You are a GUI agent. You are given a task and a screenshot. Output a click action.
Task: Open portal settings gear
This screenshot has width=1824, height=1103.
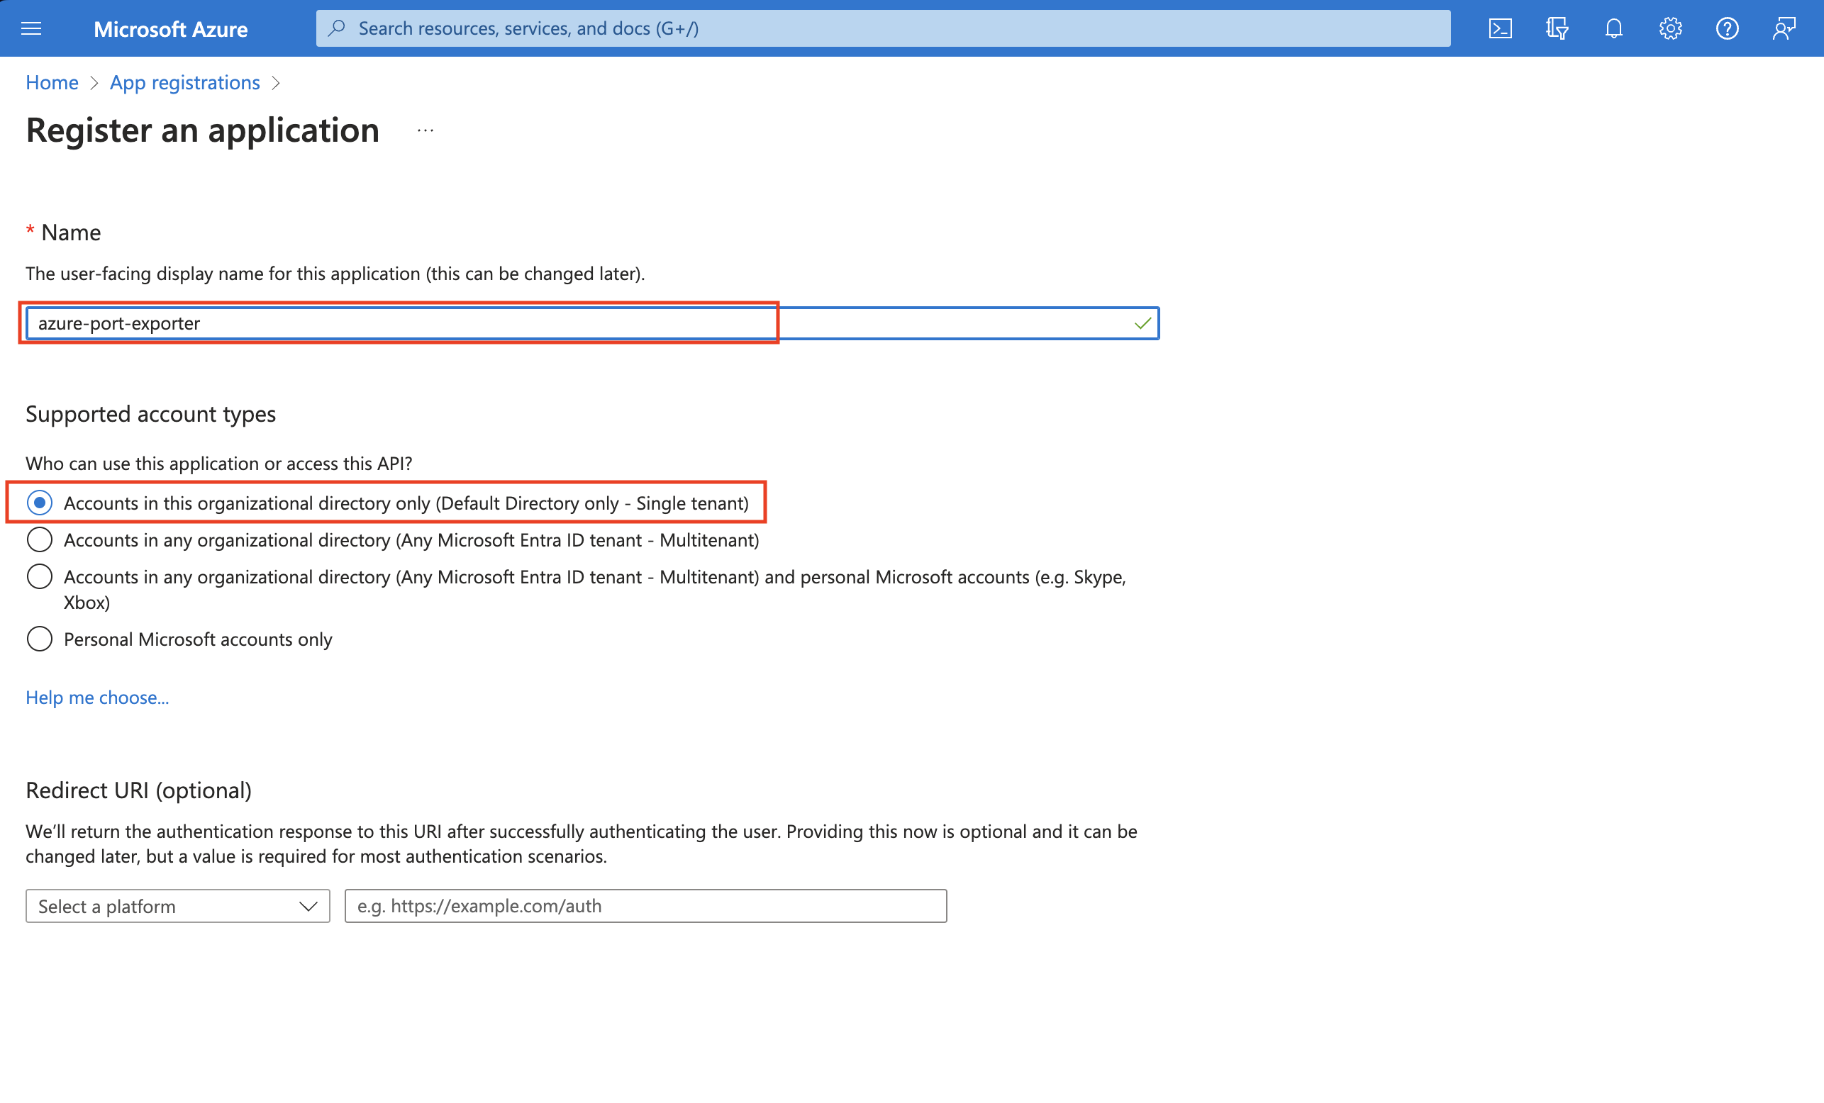pyautogui.click(x=1670, y=29)
